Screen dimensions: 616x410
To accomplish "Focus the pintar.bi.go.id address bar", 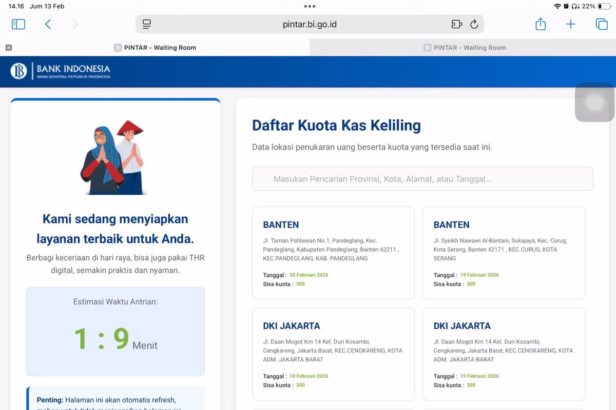I will click(x=310, y=24).
